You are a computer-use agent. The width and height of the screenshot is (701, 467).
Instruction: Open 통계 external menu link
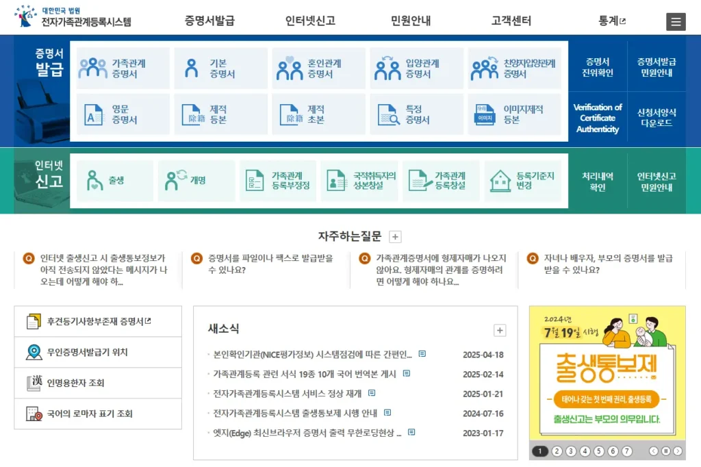[x=611, y=21]
